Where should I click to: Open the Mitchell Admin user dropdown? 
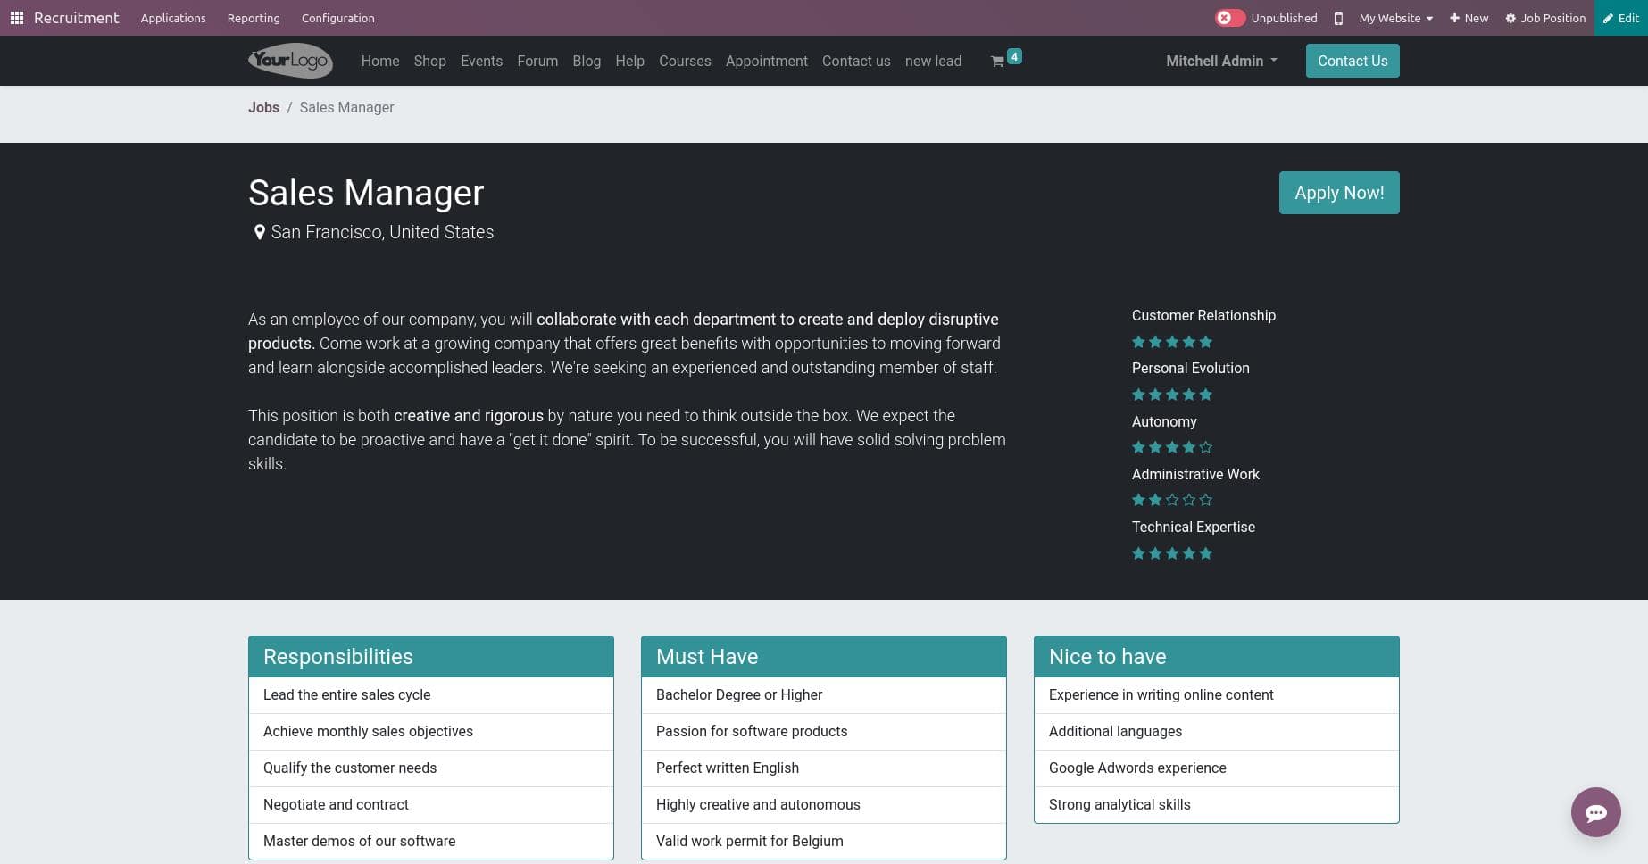click(x=1221, y=61)
